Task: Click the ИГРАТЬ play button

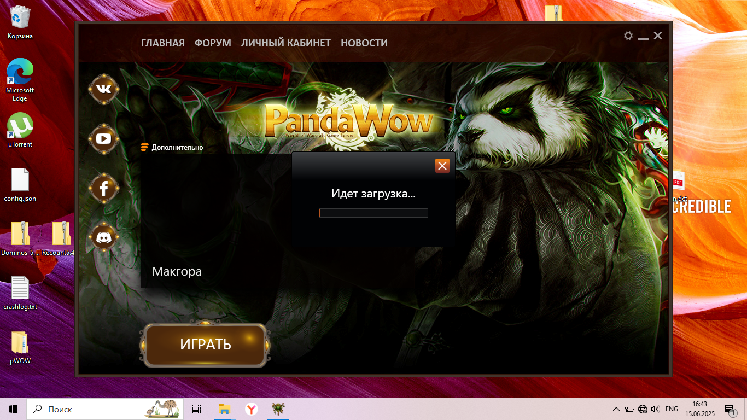Action: pos(206,345)
